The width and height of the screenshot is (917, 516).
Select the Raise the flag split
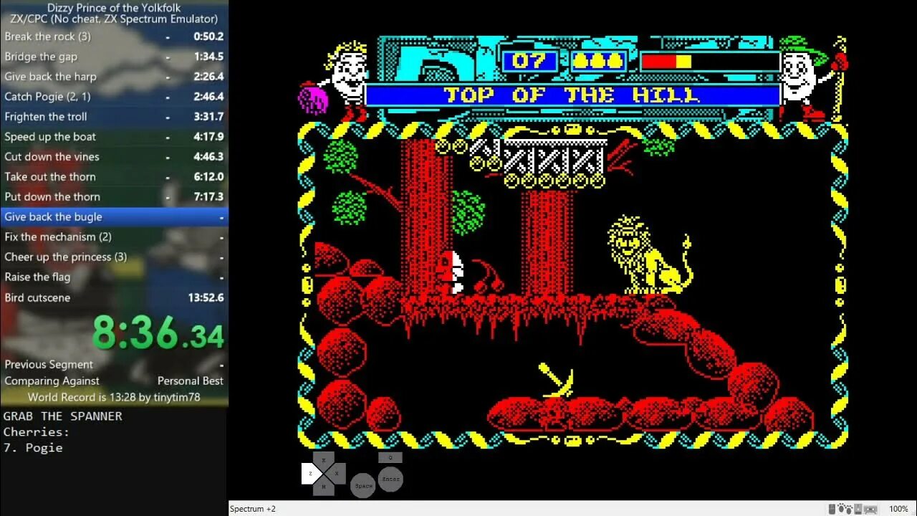[114, 277]
